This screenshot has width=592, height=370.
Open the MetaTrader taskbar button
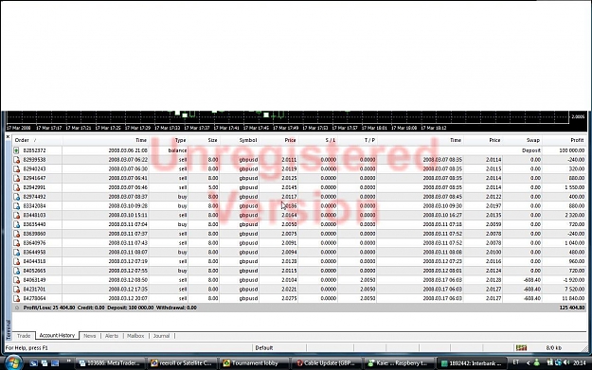point(111,362)
